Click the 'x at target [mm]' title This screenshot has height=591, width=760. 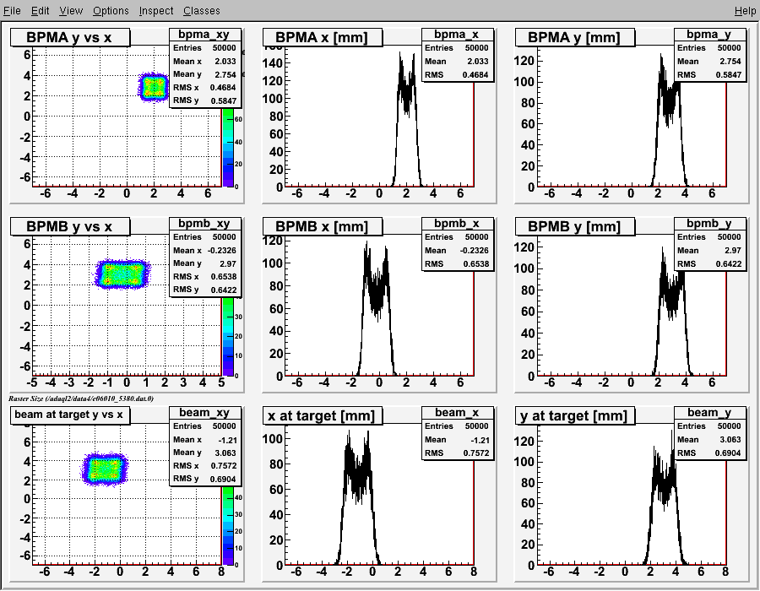[x=323, y=415]
